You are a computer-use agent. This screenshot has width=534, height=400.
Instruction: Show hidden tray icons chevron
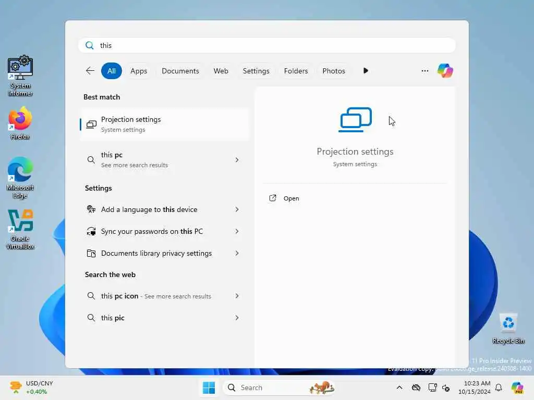click(x=399, y=387)
